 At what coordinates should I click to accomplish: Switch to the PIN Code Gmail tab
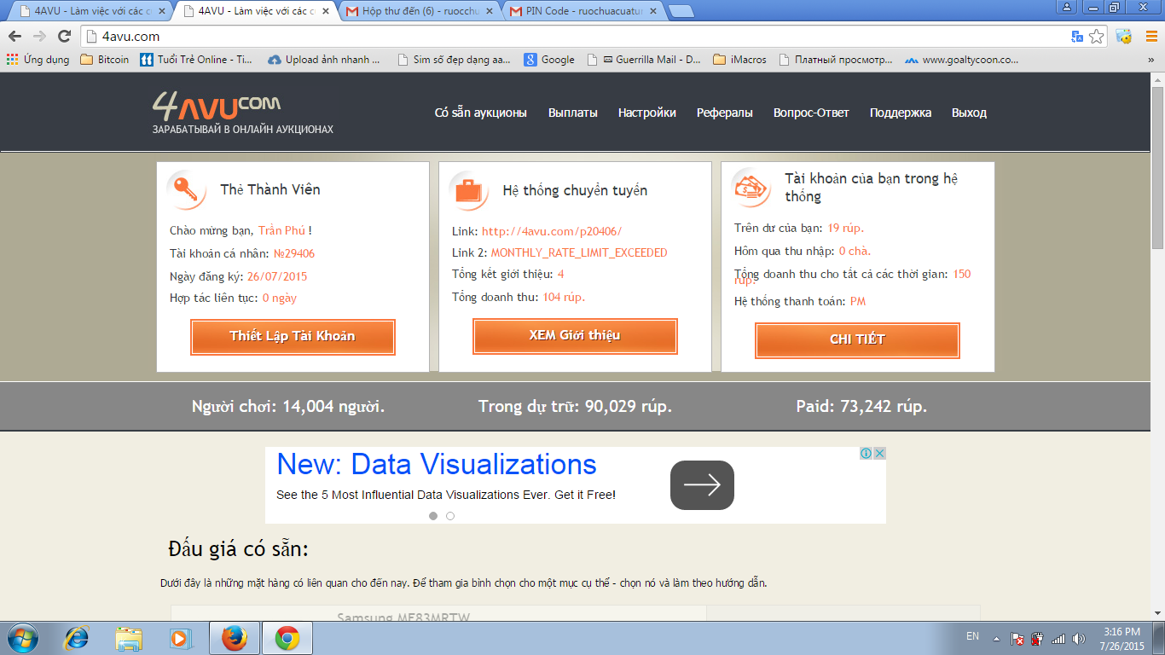click(x=582, y=11)
